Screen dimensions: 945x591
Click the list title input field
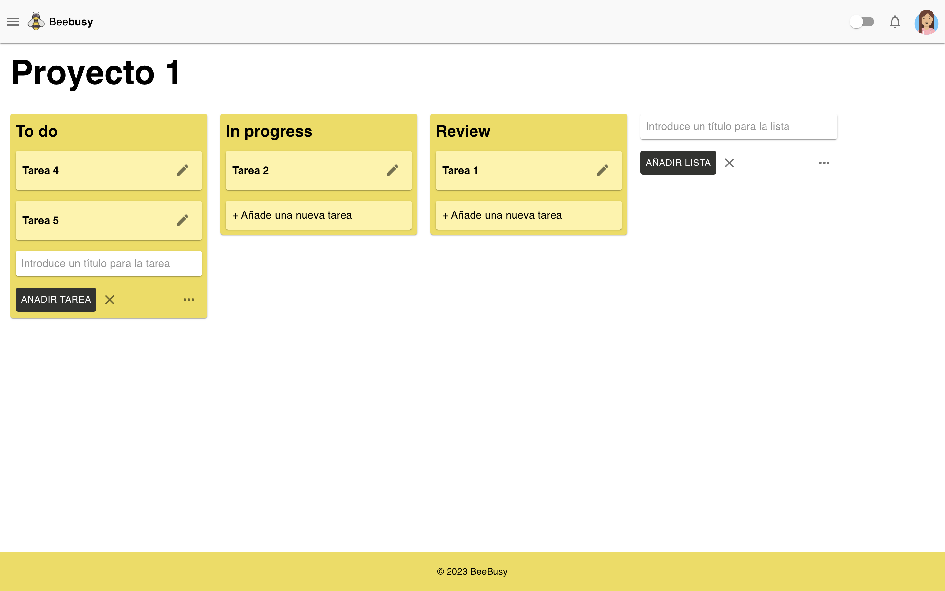[738, 126]
